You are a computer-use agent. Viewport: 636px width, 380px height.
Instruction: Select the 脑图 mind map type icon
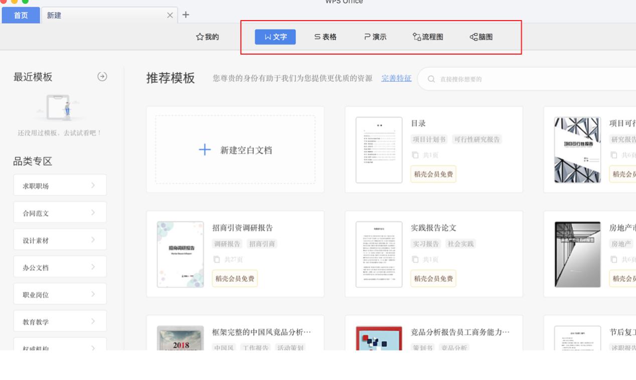click(x=480, y=37)
